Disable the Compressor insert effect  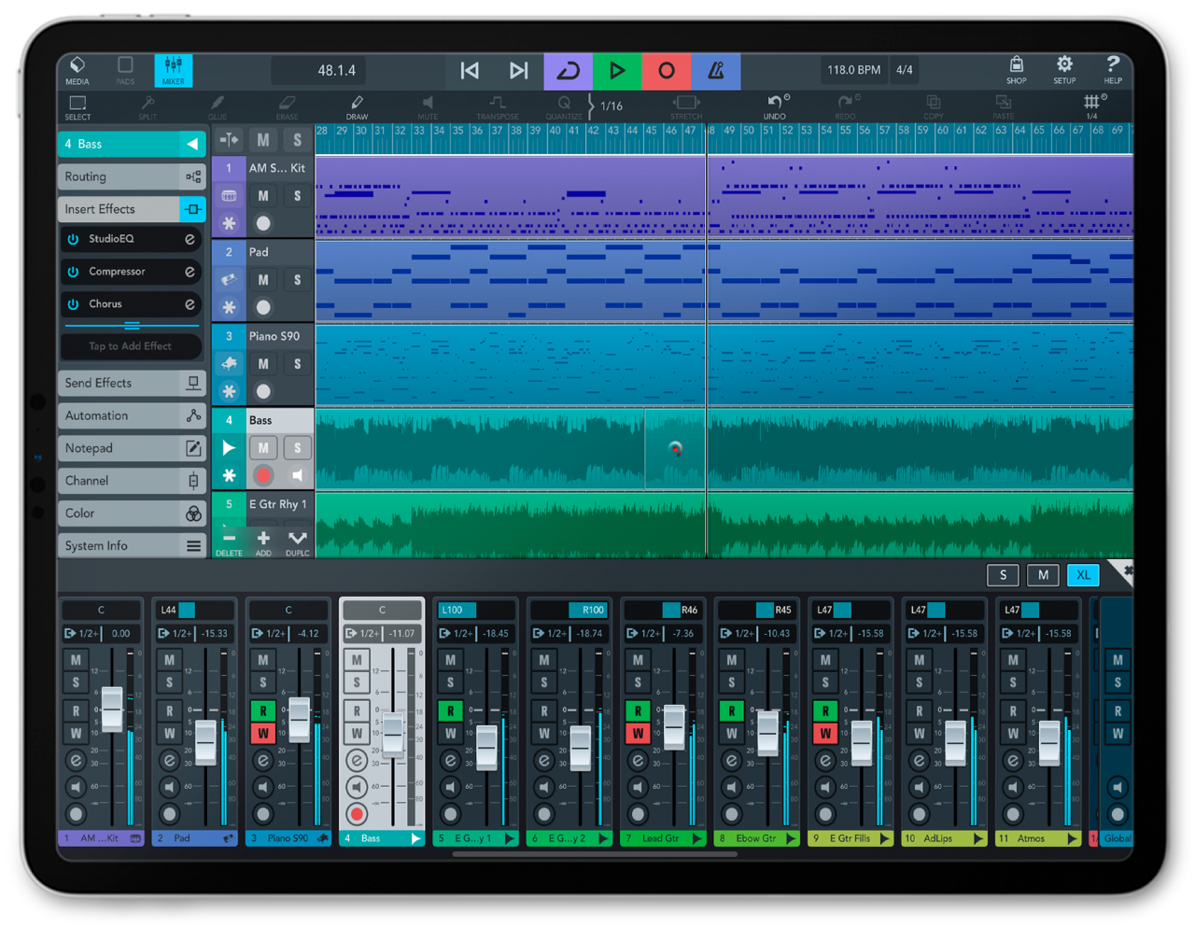click(76, 272)
